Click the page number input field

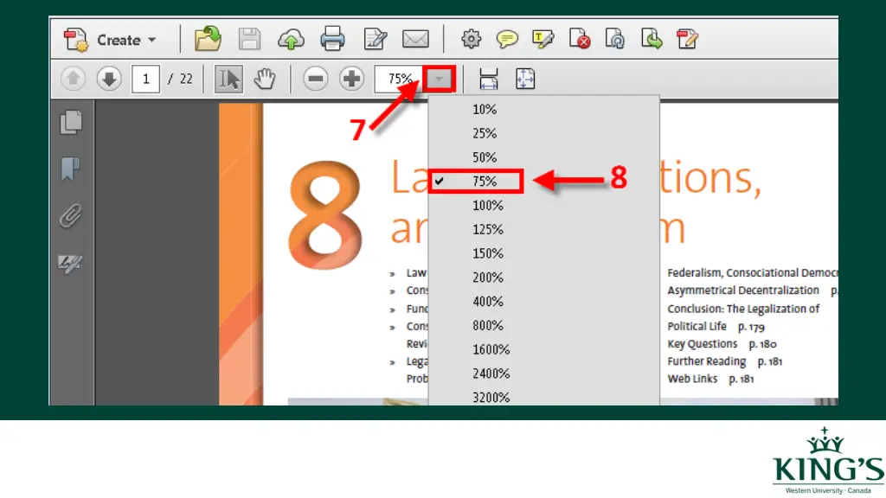[146, 80]
